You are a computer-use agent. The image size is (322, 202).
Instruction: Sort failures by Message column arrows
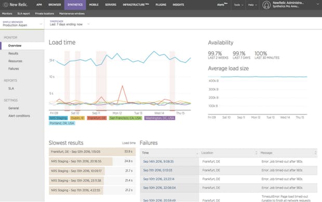pyautogui.click(x=315, y=153)
